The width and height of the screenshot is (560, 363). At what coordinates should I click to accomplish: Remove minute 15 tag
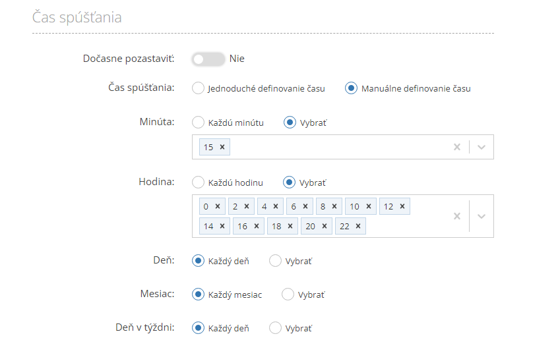pyautogui.click(x=222, y=147)
